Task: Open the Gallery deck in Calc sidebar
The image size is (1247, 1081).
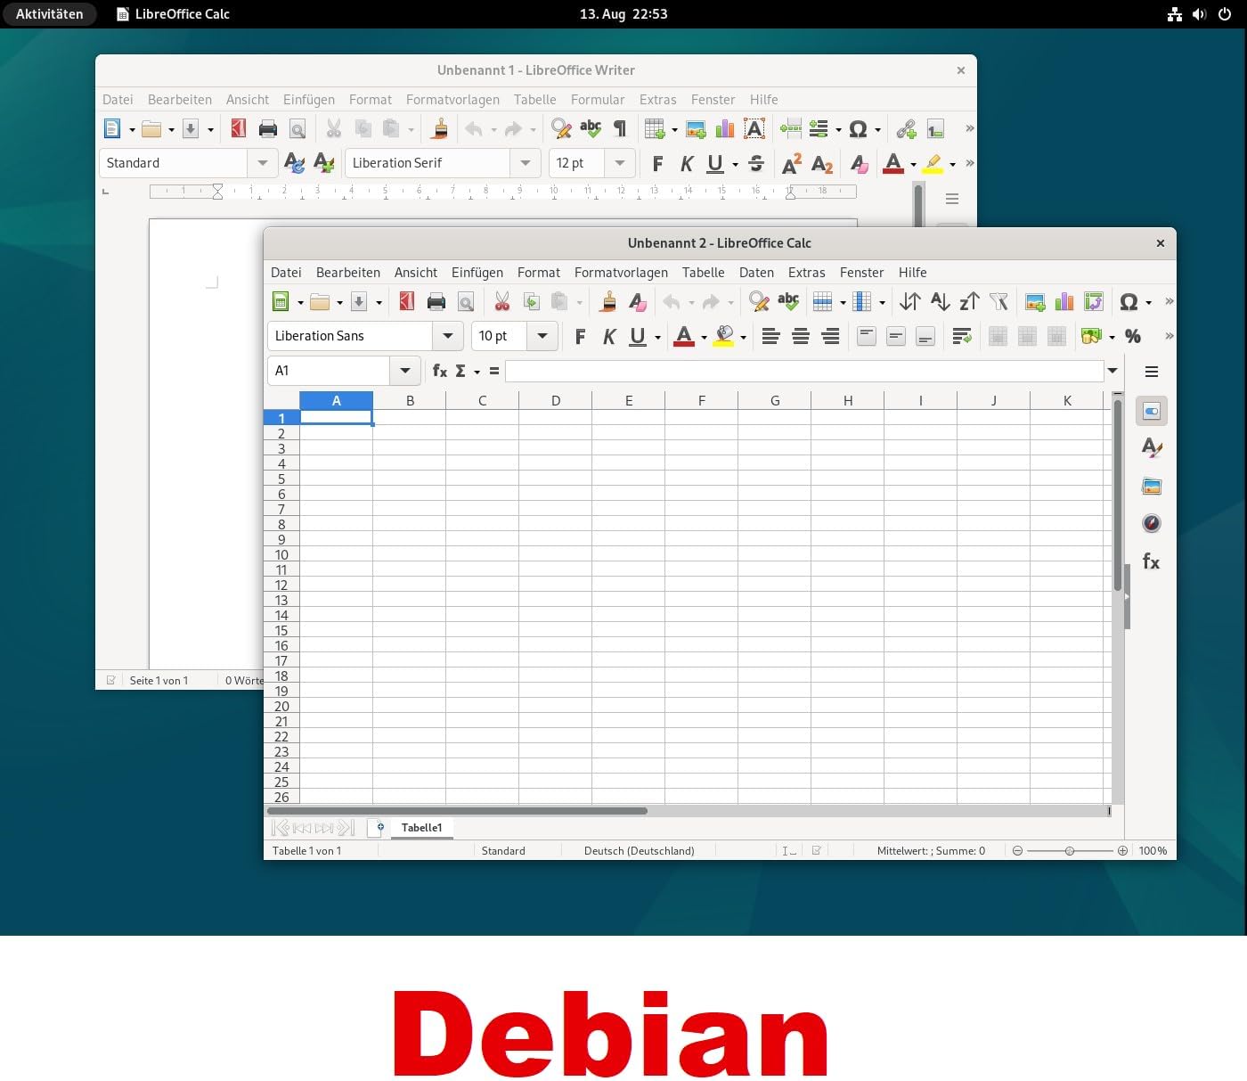Action: pyautogui.click(x=1152, y=487)
